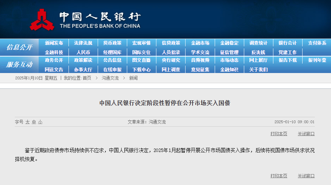
Task: Open 宏观审慎 menu item
Action: (142, 43)
